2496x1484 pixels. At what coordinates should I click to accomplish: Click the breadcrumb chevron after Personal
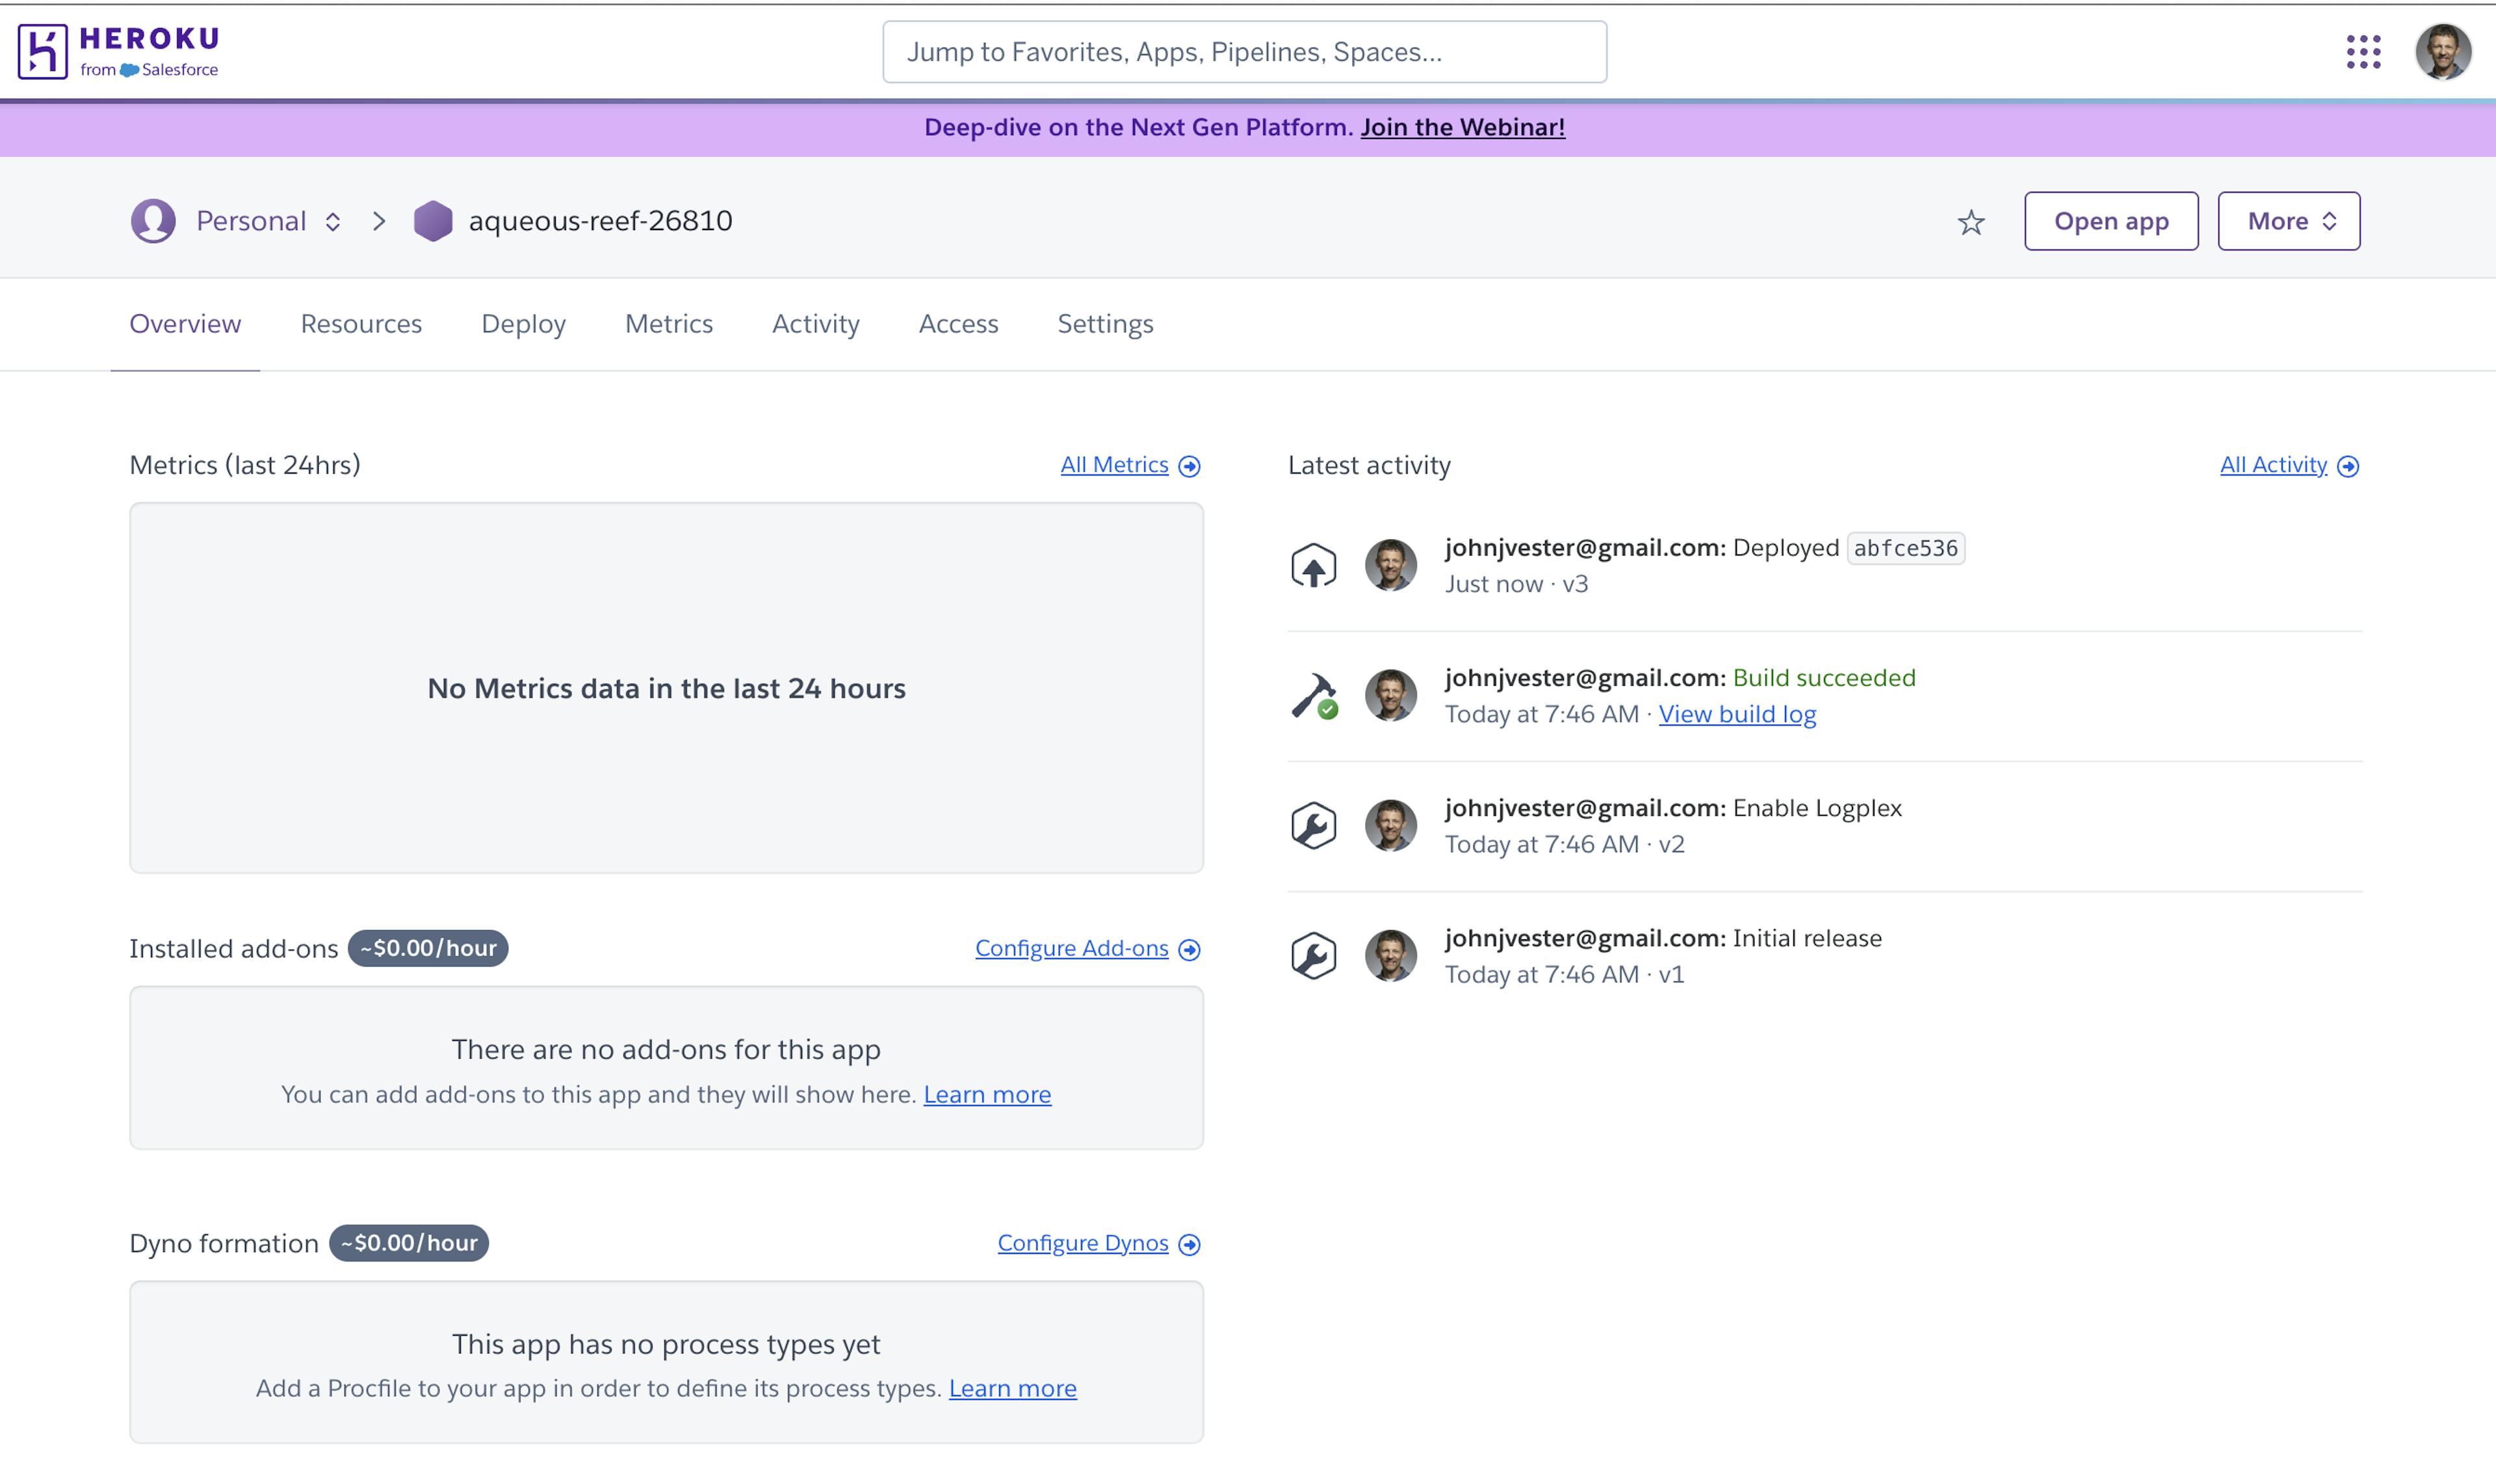point(379,221)
